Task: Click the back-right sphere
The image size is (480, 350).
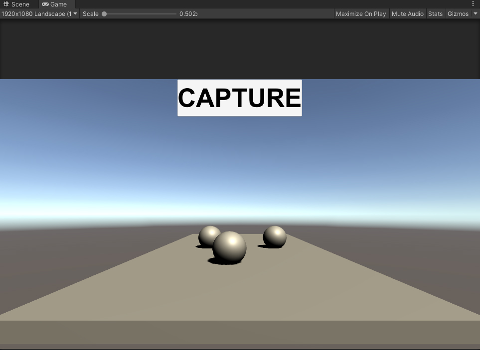Action: coord(275,236)
